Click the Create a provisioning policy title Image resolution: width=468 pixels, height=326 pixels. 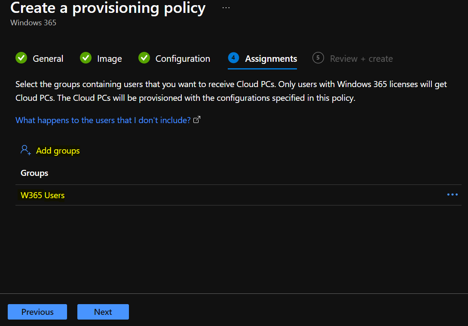(108, 8)
